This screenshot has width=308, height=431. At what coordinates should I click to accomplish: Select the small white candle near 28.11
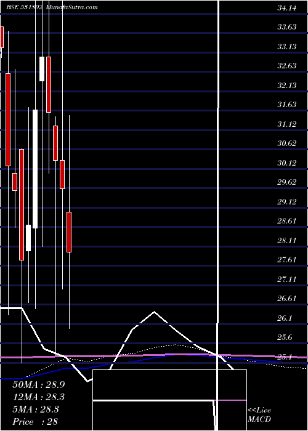(x=28, y=238)
